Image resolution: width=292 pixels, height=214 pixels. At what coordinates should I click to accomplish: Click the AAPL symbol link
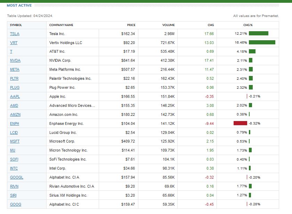[x=15, y=96]
